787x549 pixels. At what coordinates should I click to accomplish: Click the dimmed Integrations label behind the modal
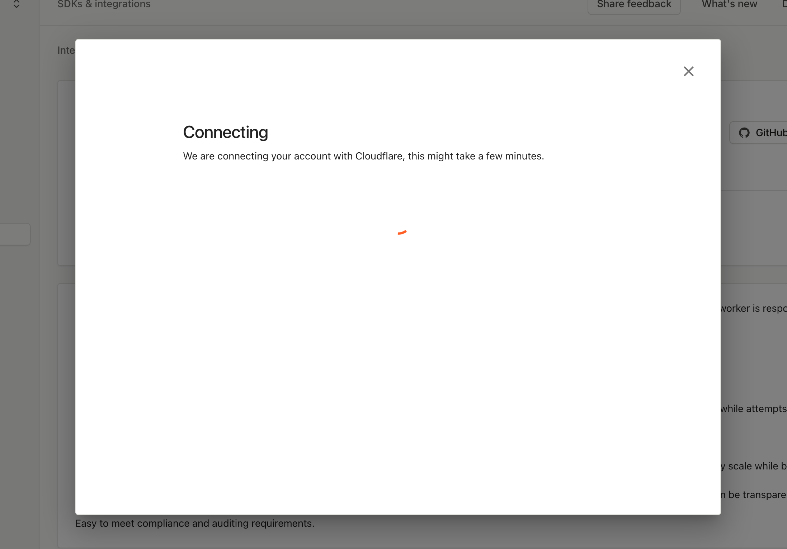coord(66,50)
